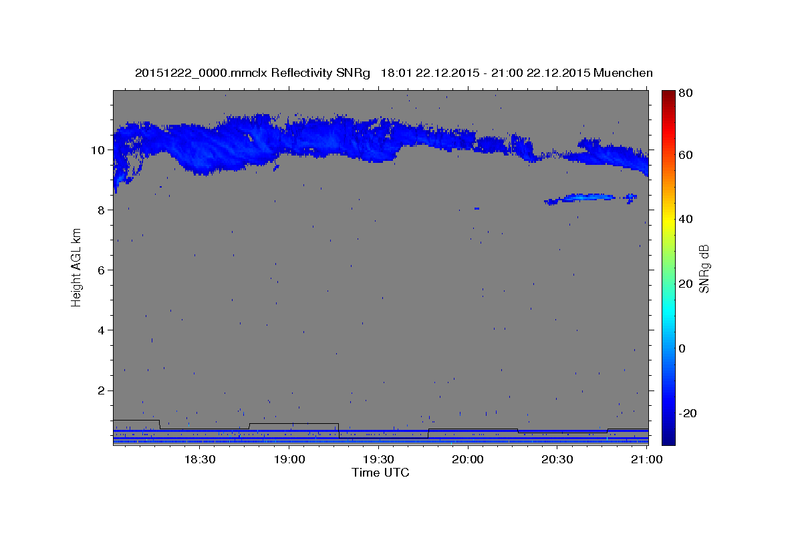Click the 19:00 time tick label

289,460
